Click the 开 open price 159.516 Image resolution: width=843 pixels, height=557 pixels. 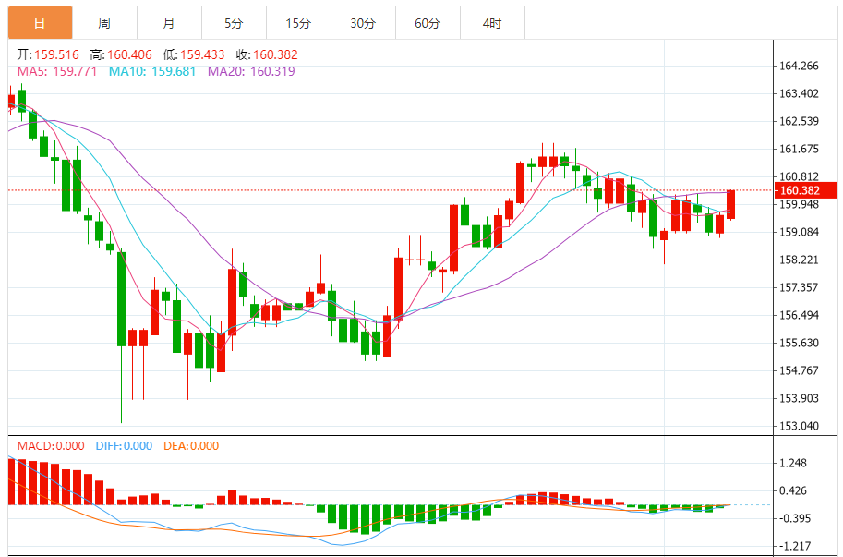[48, 54]
